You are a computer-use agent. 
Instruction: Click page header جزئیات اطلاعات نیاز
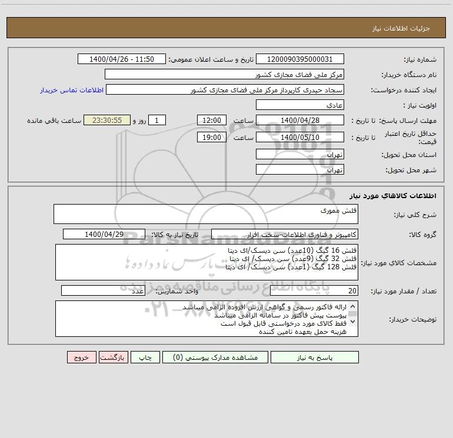click(401, 28)
